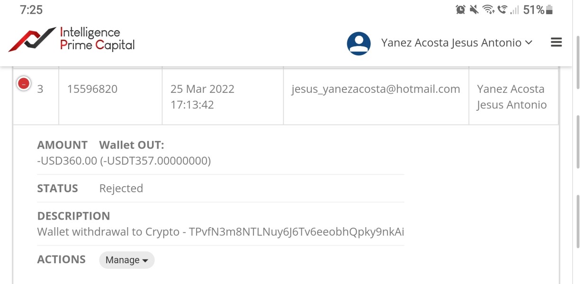Tap the 7:25 clock in status bar
The image size is (584, 284).
pyautogui.click(x=31, y=9)
